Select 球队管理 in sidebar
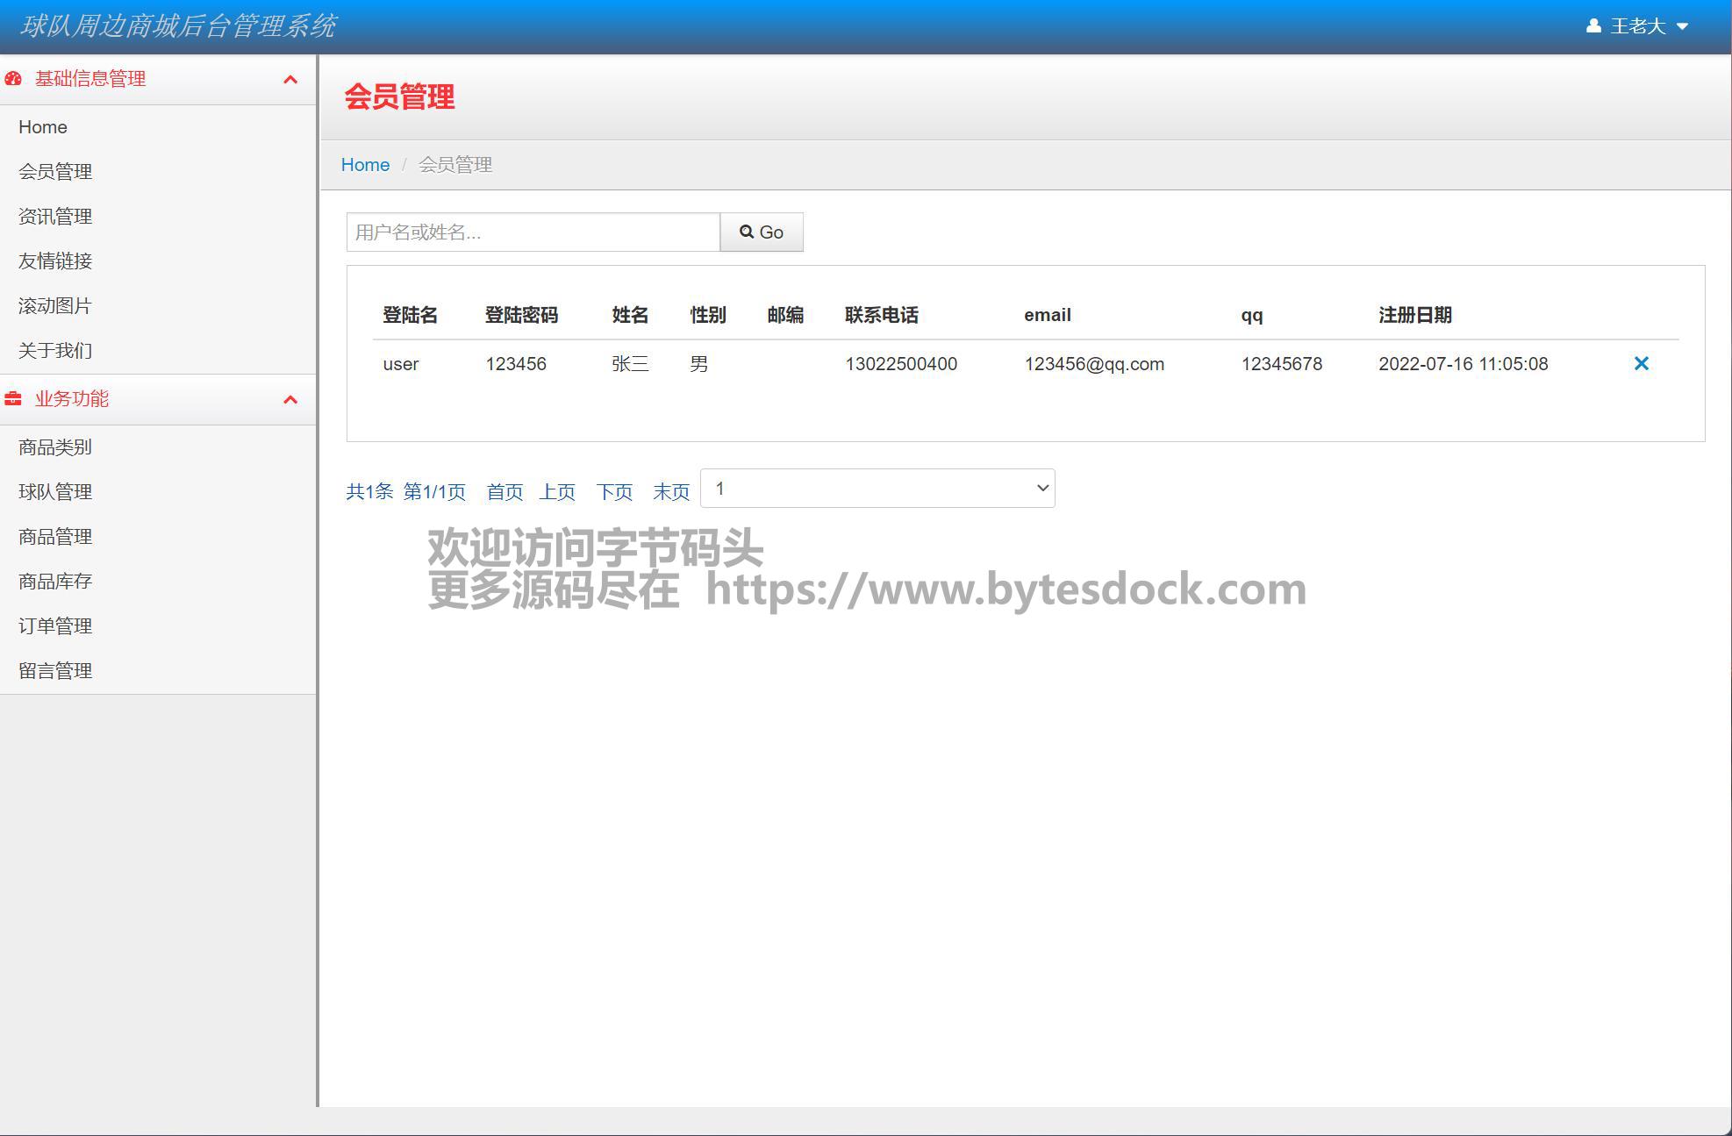The height and width of the screenshot is (1136, 1732). click(x=55, y=492)
